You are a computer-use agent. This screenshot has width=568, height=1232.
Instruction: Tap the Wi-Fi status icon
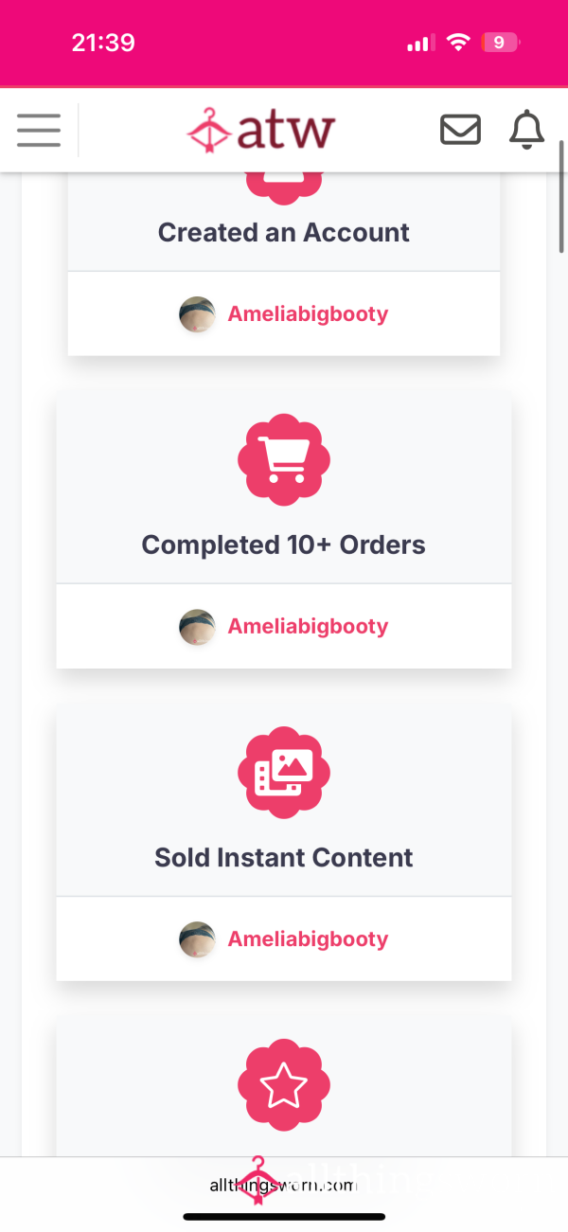tap(459, 43)
